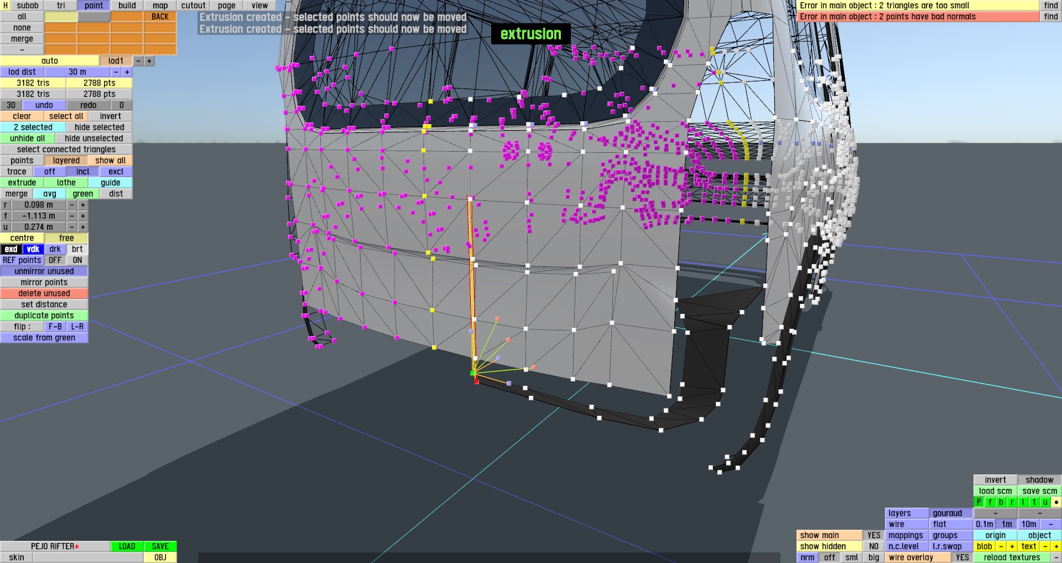The width and height of the screenshot is (1062, 563).
Task: Decrease lod dist value
Action: tap(116, 72)
